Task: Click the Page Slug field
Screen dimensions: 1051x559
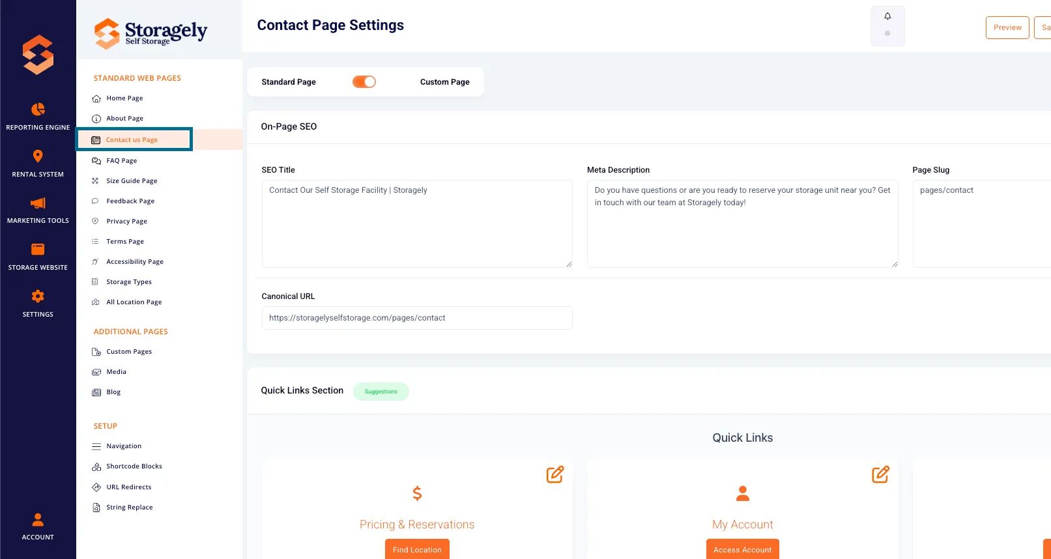Action: click(x=982, y=224)
